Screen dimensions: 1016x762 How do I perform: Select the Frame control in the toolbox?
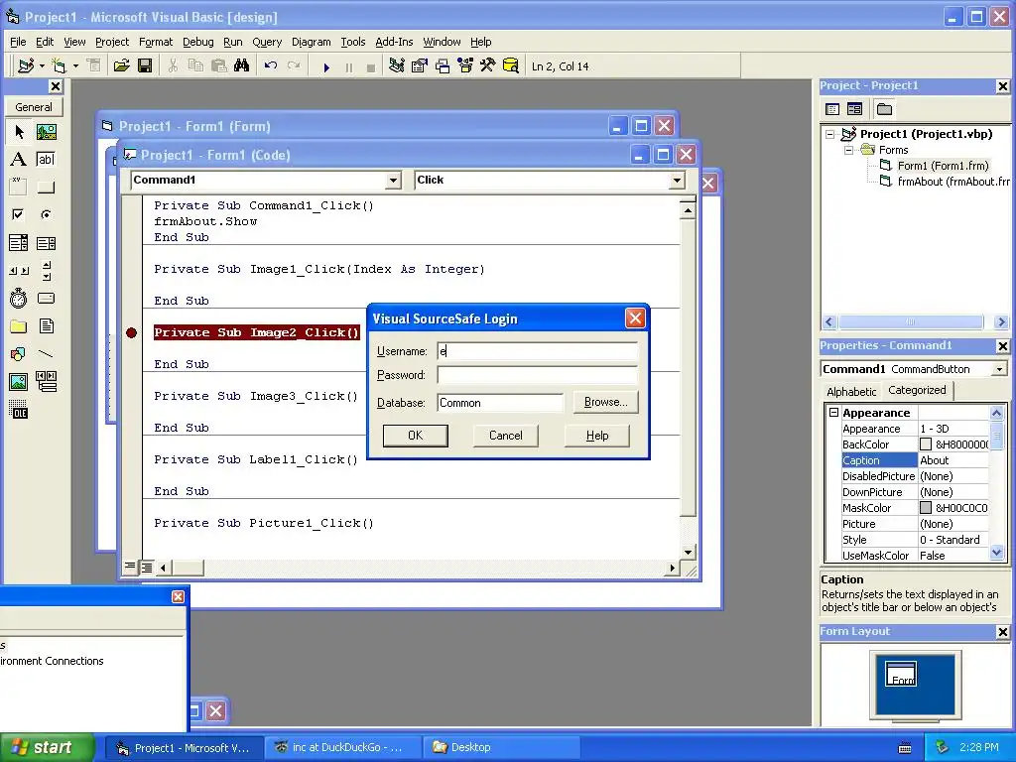point(19,188)
